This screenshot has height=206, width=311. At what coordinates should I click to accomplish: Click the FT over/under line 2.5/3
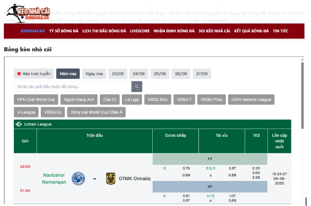tap(210, 168)
